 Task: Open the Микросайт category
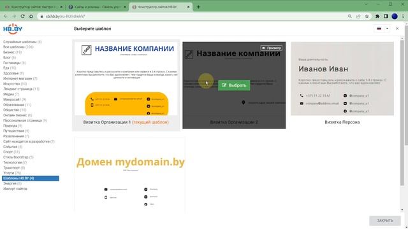pos(15,99)
